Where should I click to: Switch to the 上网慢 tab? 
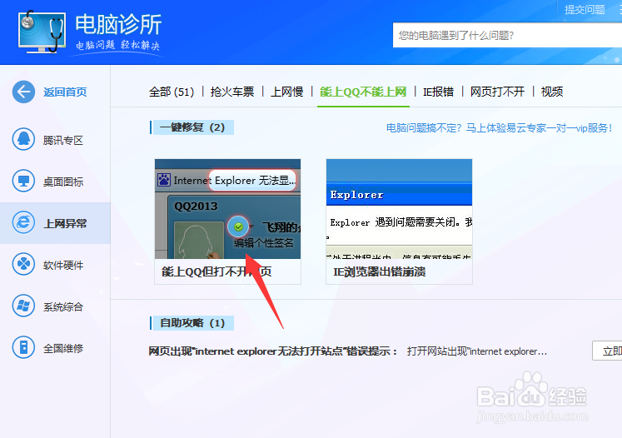(x=286, y=92)
